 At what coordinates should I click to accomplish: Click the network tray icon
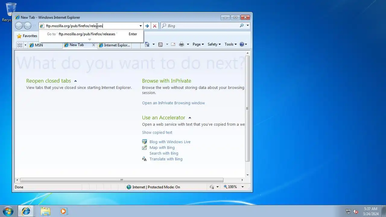(x=348, y=212)
